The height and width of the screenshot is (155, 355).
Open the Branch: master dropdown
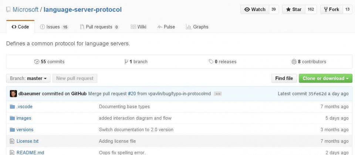(28, 78)
